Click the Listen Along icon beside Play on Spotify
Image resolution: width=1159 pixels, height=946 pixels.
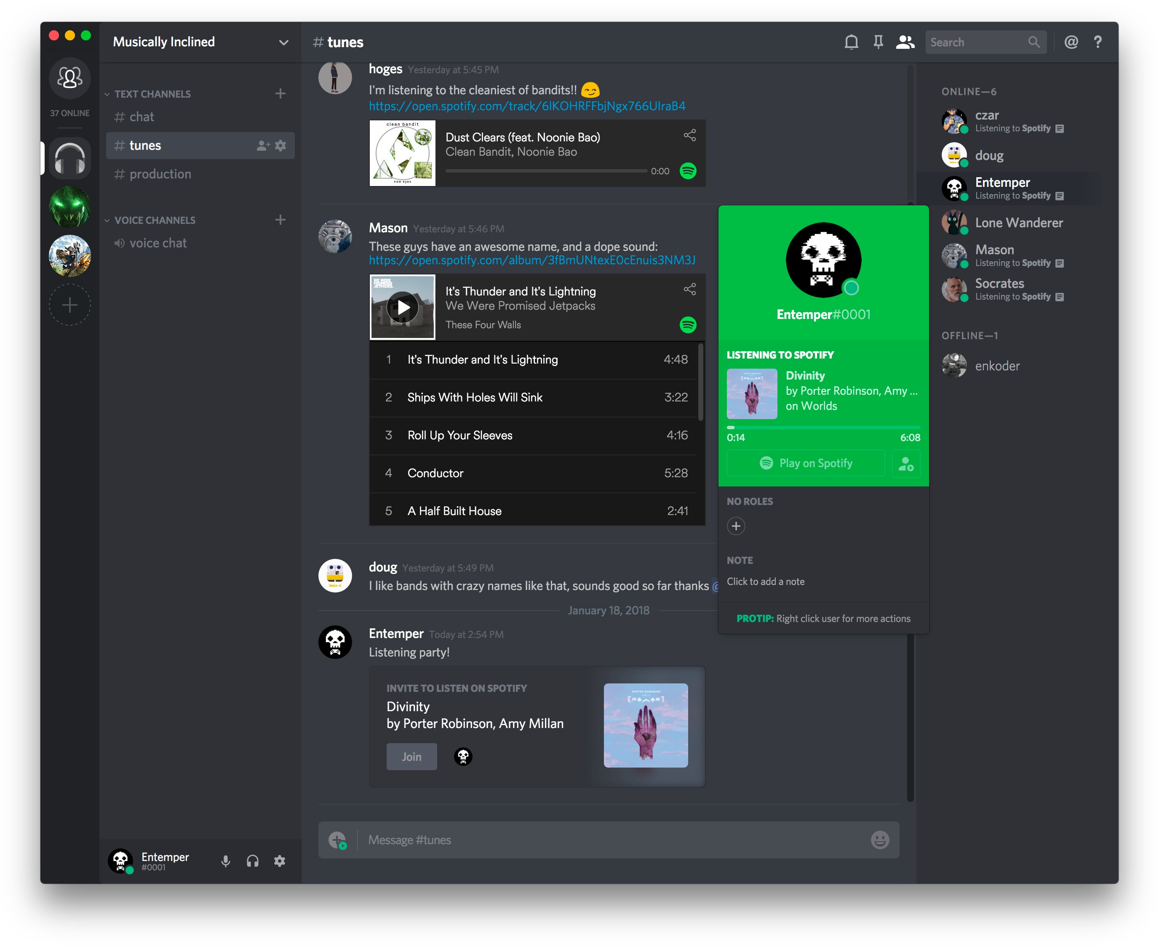pyautogui.click(x=905, y=463)
